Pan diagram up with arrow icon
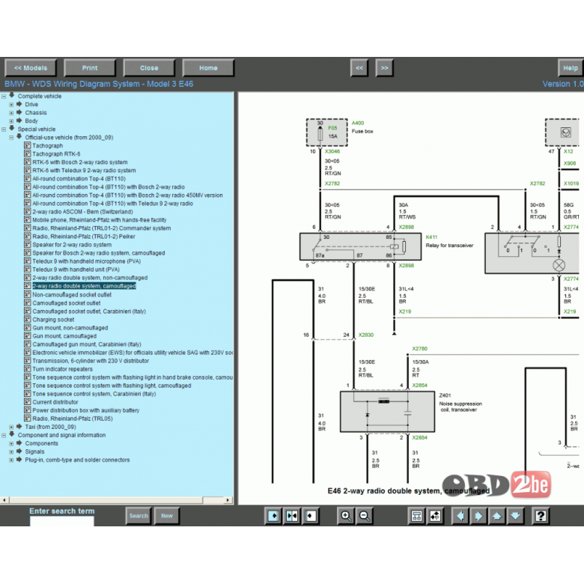 click(x=497, y=516)
